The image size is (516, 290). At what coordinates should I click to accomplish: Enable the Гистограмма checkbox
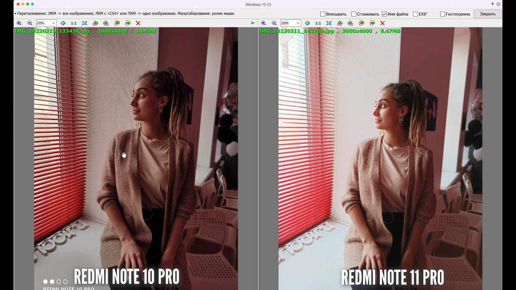click(x=443, y=14)
